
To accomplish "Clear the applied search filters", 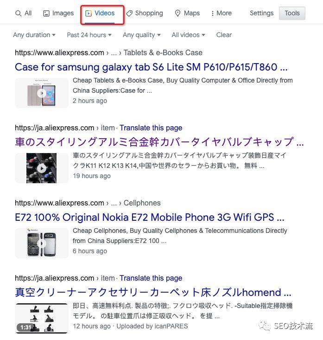I will click(x=224, y=35).
